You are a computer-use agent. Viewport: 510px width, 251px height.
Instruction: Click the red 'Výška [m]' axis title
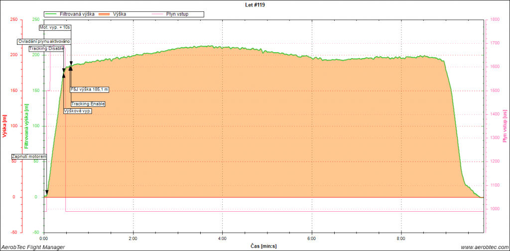[4, 126]
